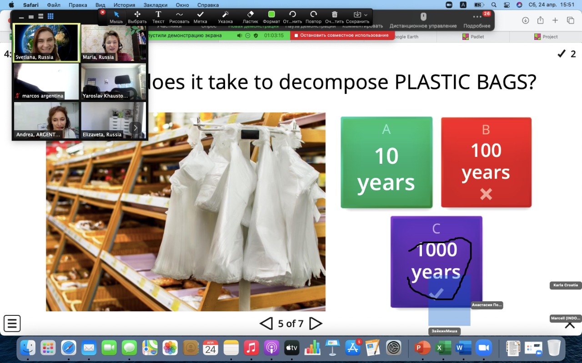Open the Format (Формат) color swatch
Screen dimensions: 582x363
pos(271,17)
